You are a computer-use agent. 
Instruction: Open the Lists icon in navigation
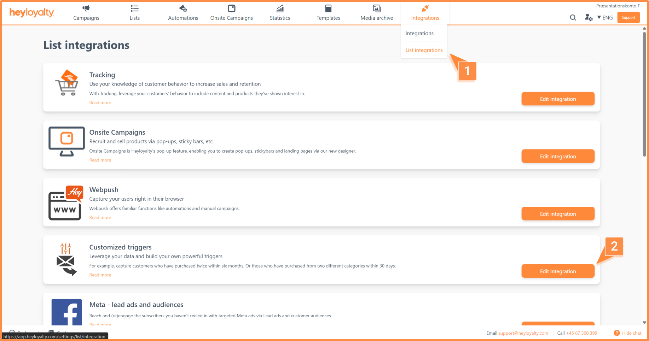click(x=134, y=8)
